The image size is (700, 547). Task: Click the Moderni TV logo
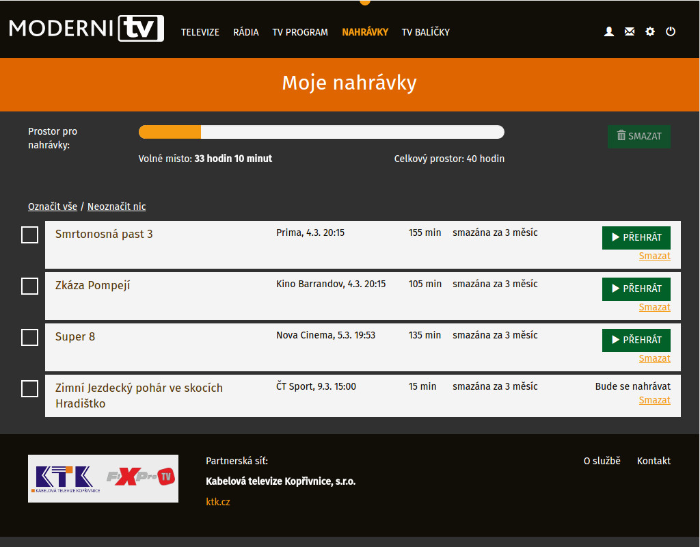tap(87, 29)
